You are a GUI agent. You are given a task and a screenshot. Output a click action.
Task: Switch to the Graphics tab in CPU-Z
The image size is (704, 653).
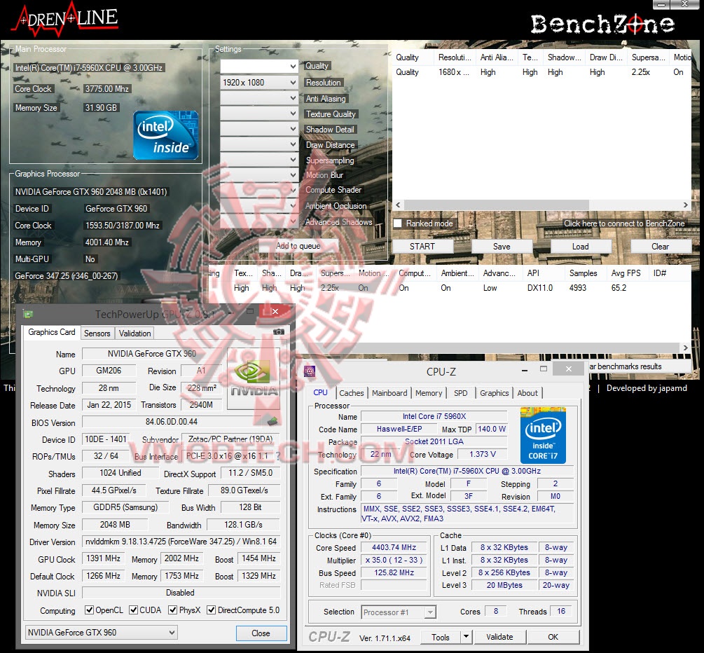click(495, 393)
